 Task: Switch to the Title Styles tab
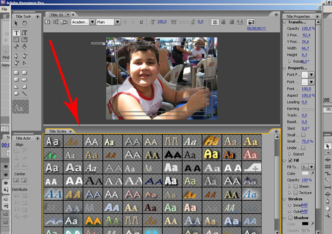tap(58, 131)
